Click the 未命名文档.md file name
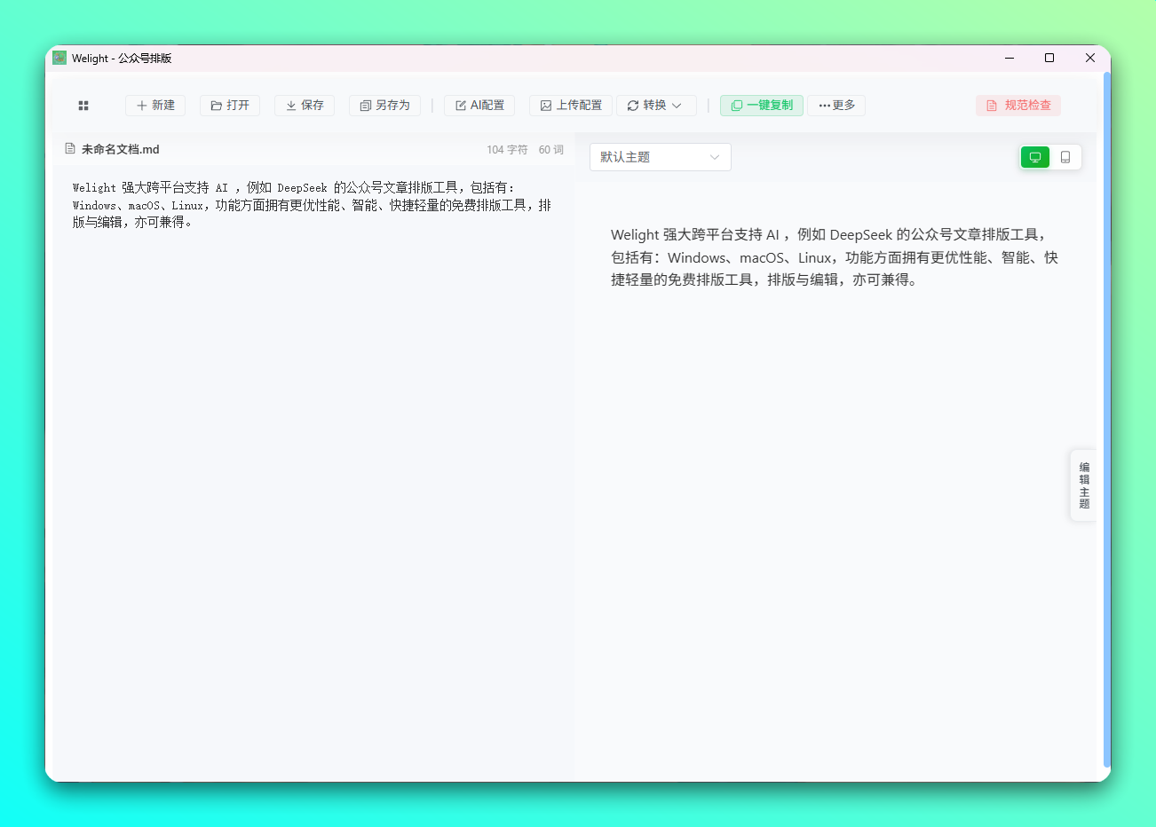The height and width of the screenshot is (827, 1156). [x=121, y=150]
